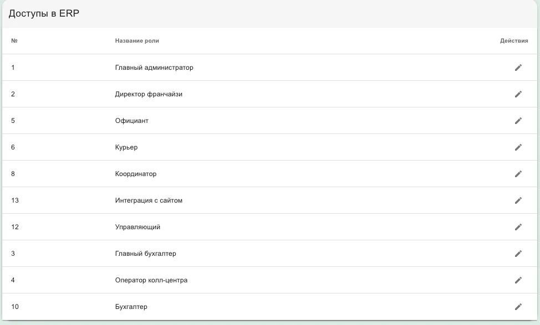The image size is (540, 325).
Task: Open editing for Интеграция с сайтом
Action: [518, 200]
